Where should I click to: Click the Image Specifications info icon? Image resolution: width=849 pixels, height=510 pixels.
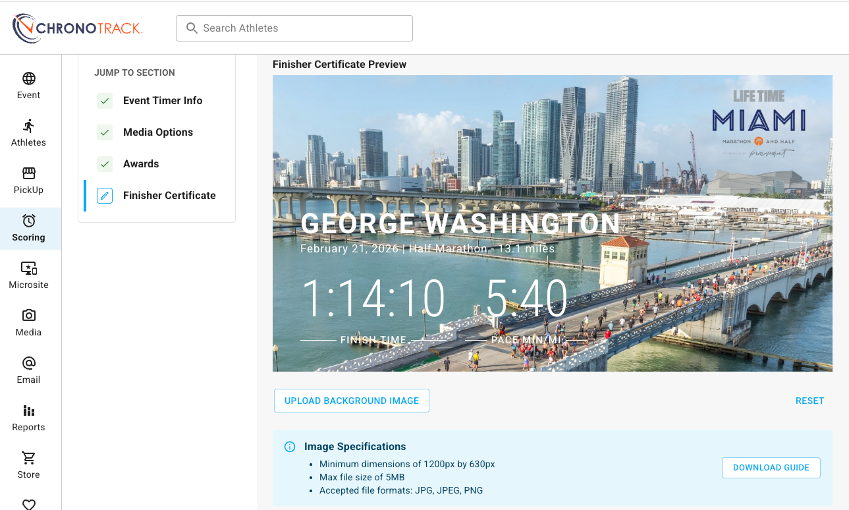(x=289, y=447)
